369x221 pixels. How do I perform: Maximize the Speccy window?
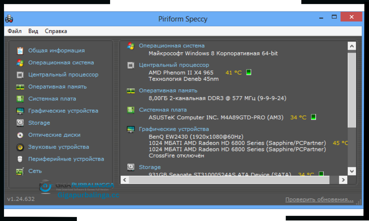[334, 17]
